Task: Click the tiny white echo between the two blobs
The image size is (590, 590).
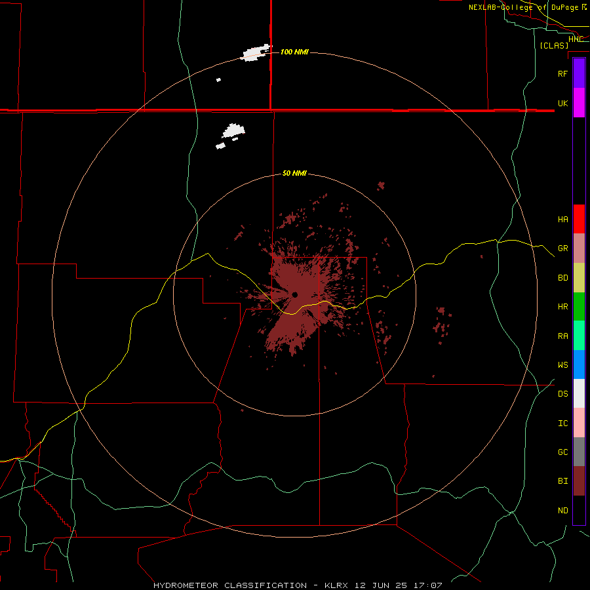Action: (x=218, y=80)
